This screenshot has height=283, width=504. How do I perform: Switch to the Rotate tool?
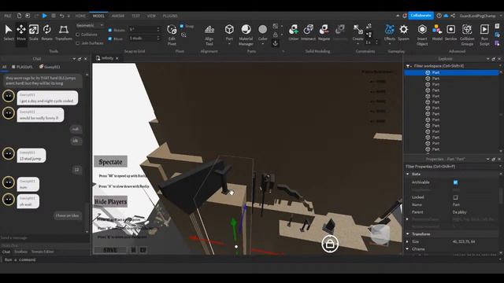pyautogui.click(x=47, y=32)
